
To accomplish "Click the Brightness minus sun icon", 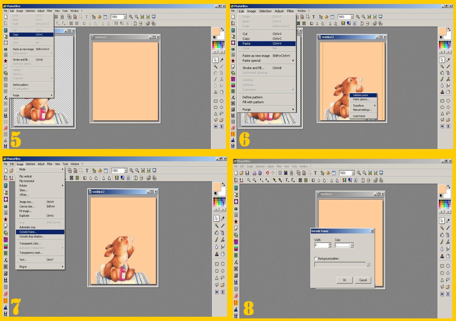I will [249, 180].
